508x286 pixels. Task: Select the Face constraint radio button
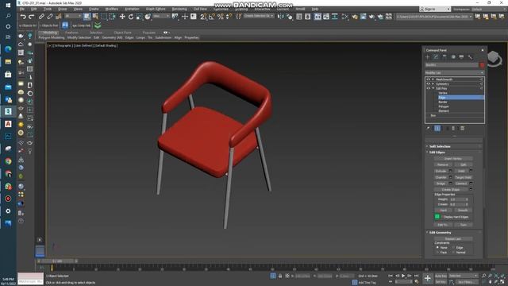click(437, 252)
